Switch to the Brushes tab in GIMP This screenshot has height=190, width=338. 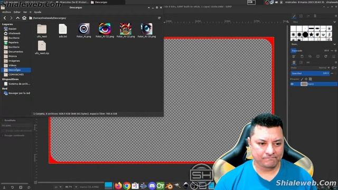pyautogui.click(x=294, y=16)
